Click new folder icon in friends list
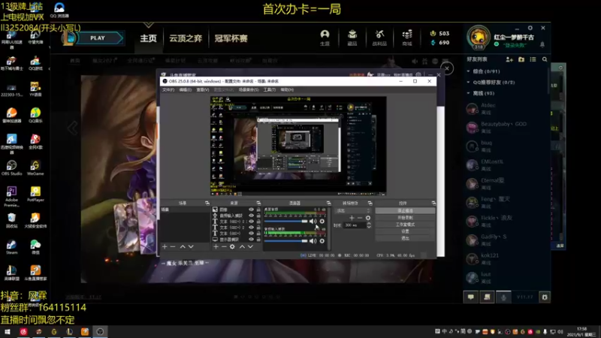 coord(521,59)
